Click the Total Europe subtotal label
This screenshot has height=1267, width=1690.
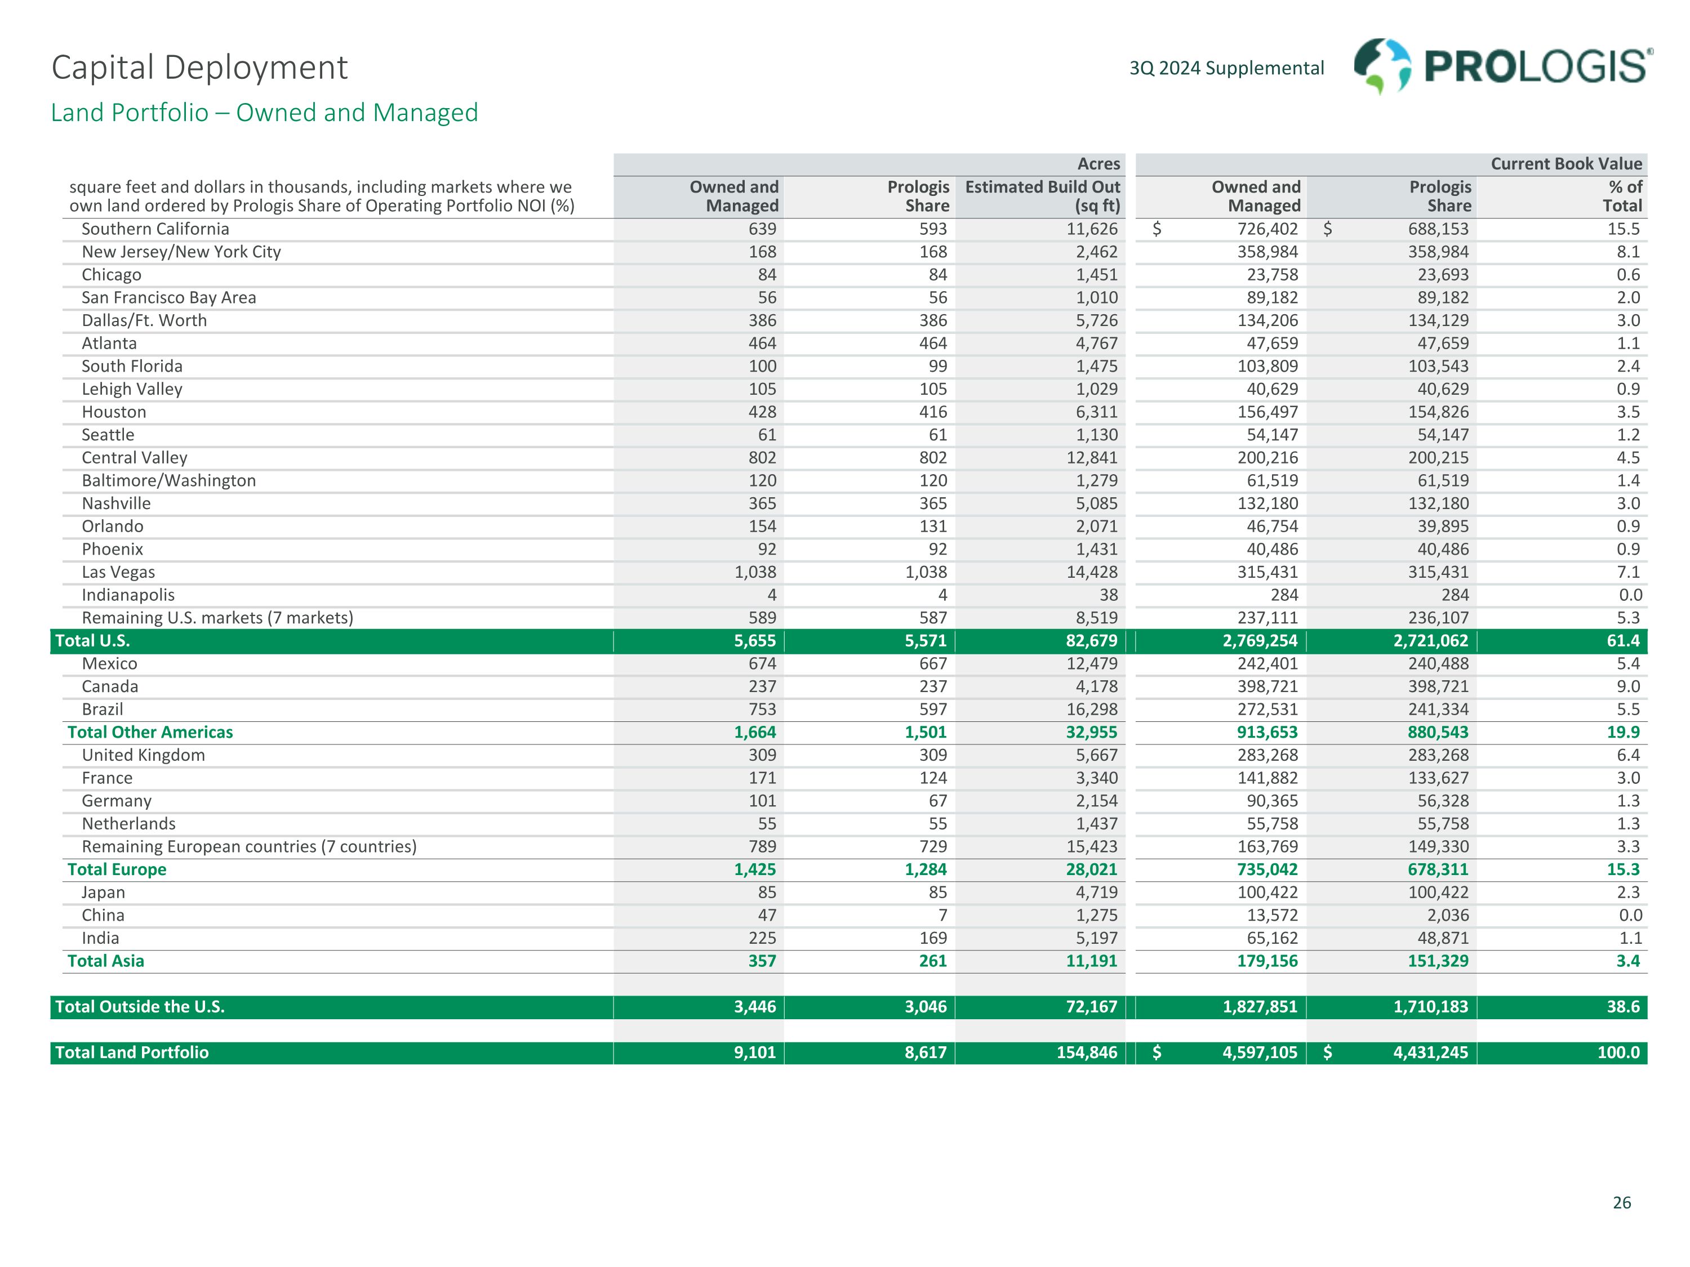click(117, 870)
